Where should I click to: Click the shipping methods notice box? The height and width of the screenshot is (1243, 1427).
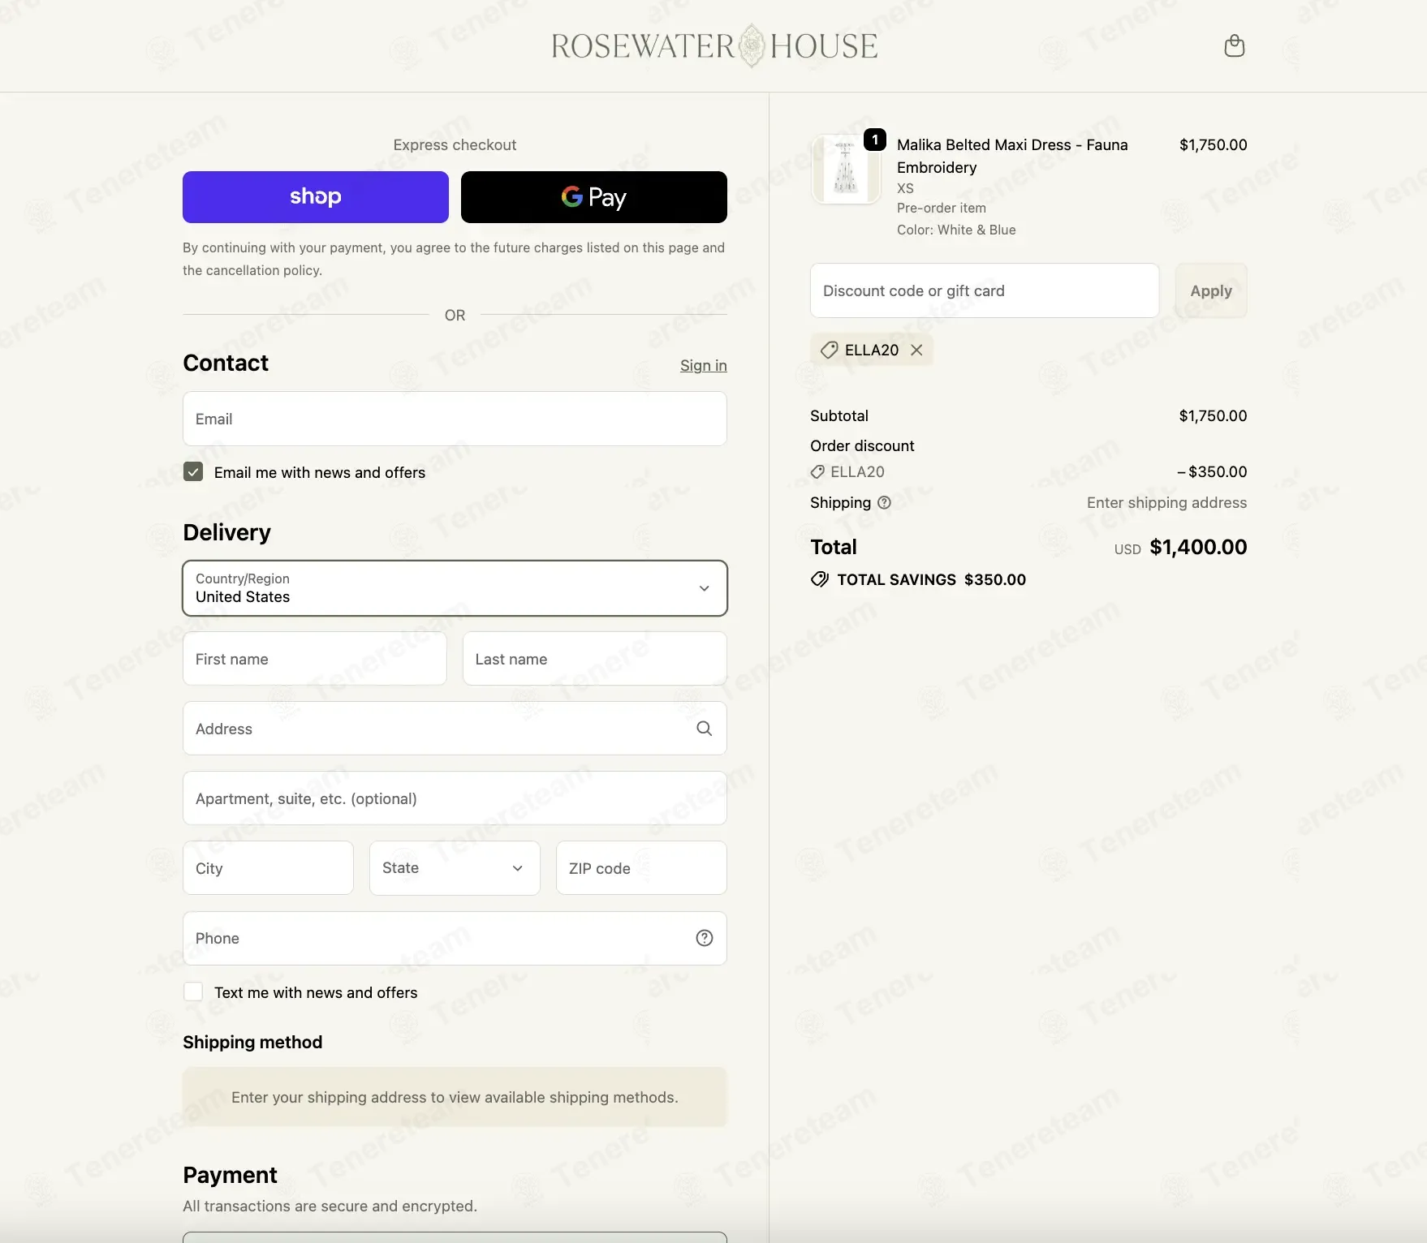tap(455, 1097)
